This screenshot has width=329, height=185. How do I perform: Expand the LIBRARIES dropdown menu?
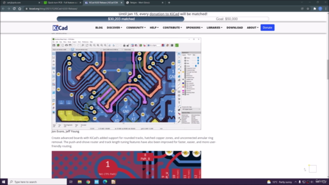pyautogui.click(x=214, y=28)
